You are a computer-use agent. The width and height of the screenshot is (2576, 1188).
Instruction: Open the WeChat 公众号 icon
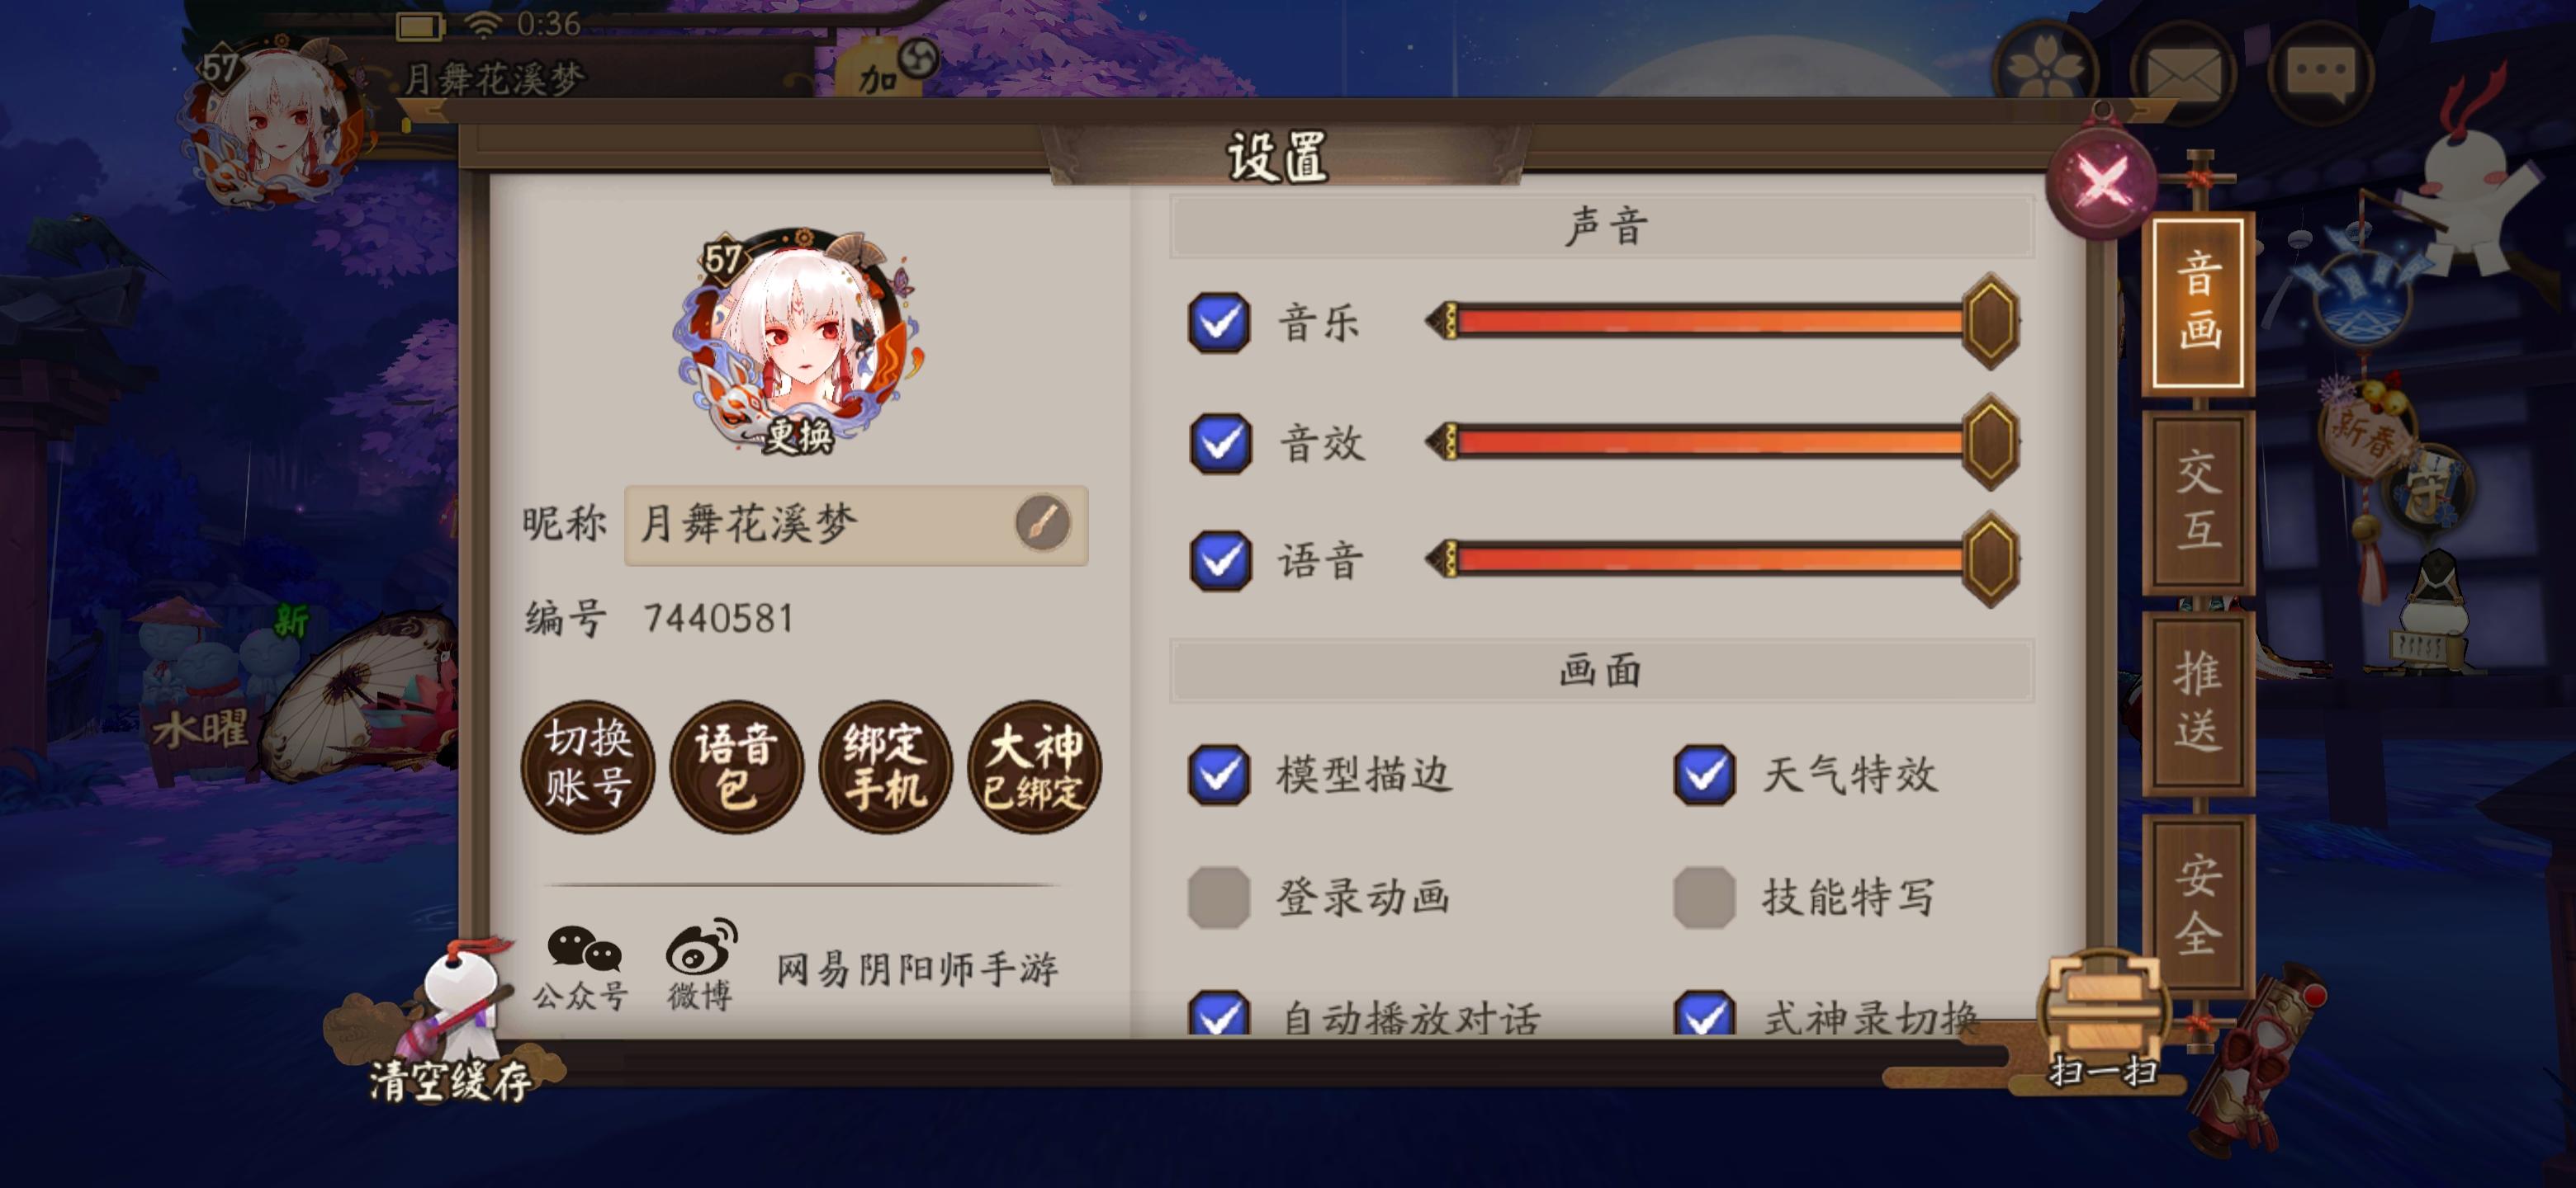coord(583,966)
